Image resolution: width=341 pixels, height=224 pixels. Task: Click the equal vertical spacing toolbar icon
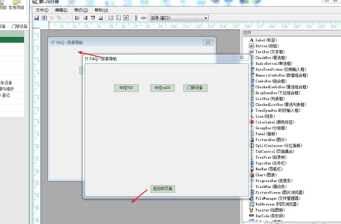point(136,18)
